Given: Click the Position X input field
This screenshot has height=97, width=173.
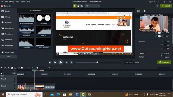Looking at the screenshot, I should click(167, 42).
